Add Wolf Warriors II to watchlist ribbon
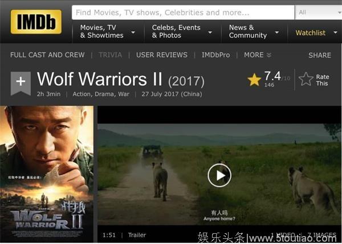The image size is (342, 244). tap(21, 84)
